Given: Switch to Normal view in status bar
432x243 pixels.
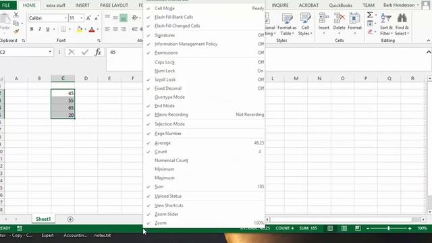Looking at the screenshot, I should click(330, 228).
